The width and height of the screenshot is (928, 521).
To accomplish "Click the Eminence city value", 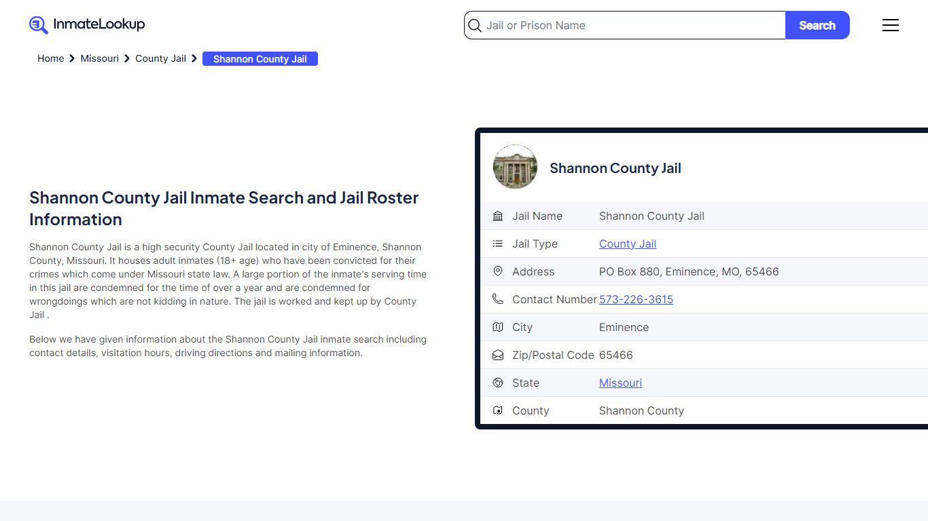I will (x=624, y=327).
